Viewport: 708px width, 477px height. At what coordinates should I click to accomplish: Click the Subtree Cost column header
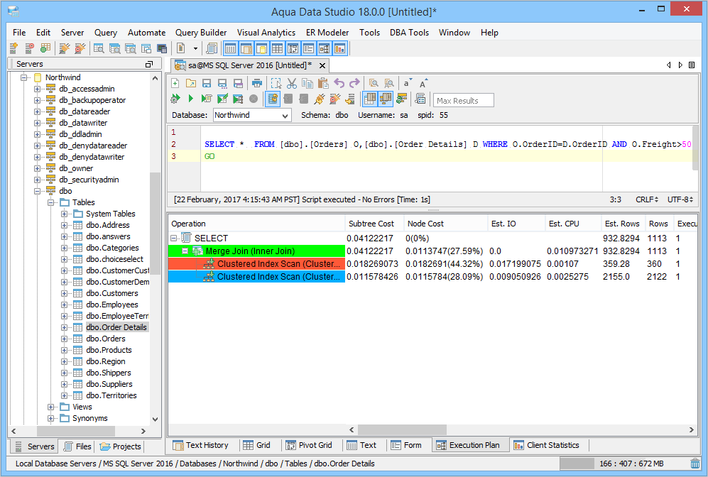tap(374, 224)
